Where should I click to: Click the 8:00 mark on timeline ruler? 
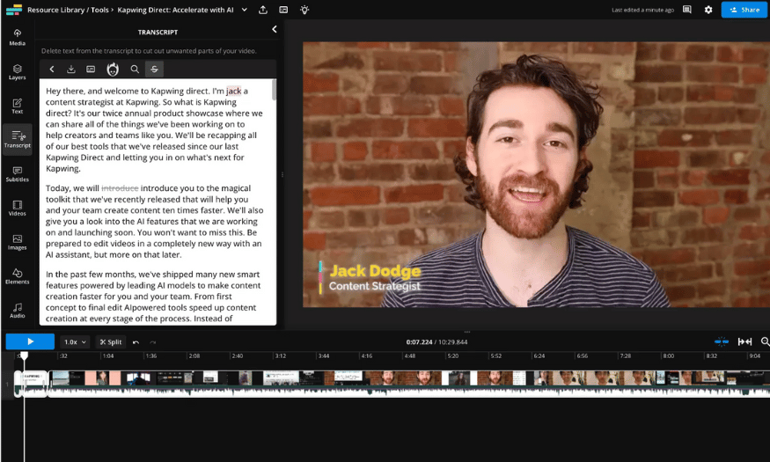click(668, 356)
